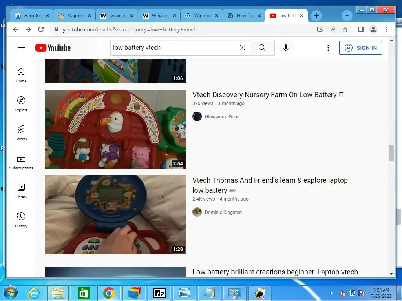
Task: Expand the tab search dropdown arrow
Action: 347,16
